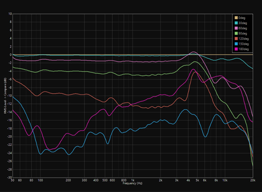Click the 500 frequency axis label
Screen dimensions: 262x192
click(105, 180)
